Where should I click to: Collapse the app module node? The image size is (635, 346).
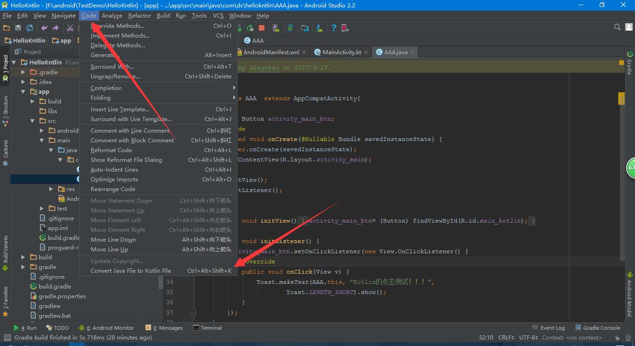(x=23, y=92)
